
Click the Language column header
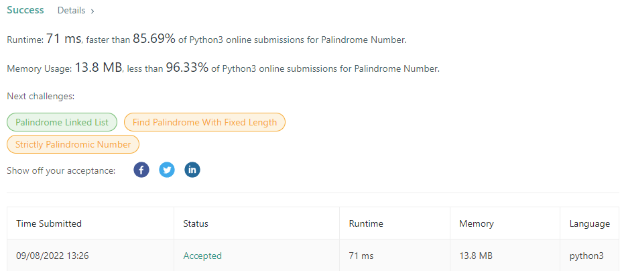pos(589,223)
